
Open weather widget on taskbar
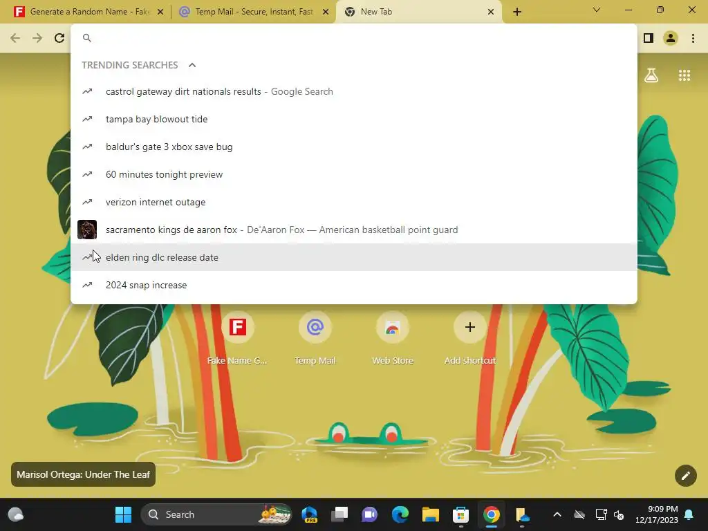coord(16,514)
